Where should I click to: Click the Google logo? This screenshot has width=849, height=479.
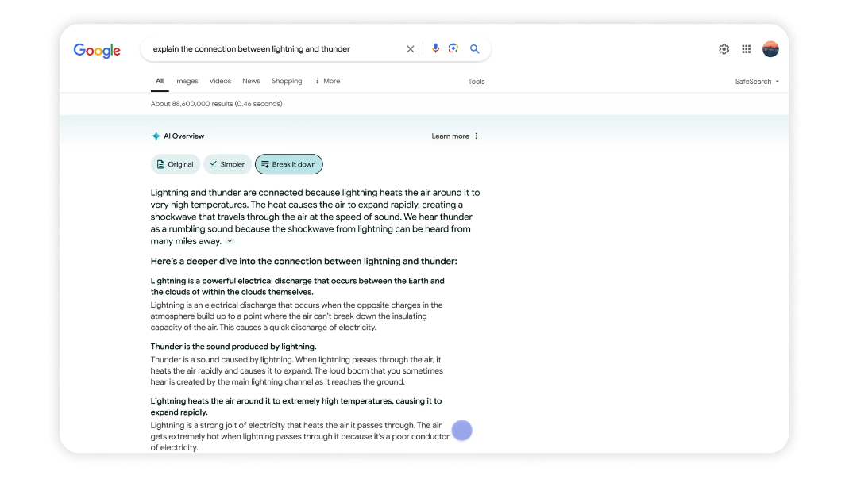tap(97, 50)
